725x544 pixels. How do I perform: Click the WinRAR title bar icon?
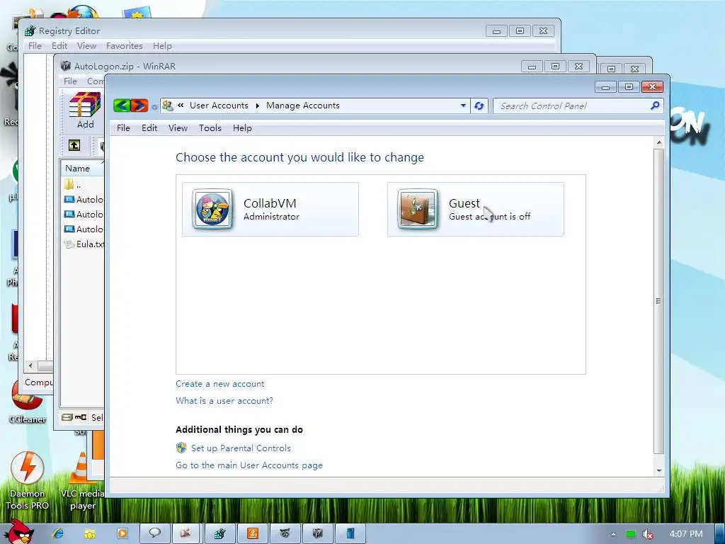66,66
